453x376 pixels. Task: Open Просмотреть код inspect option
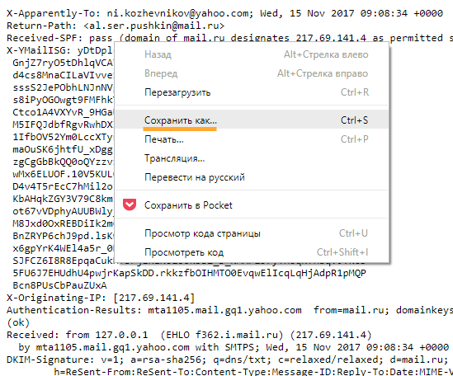(252, 252)
